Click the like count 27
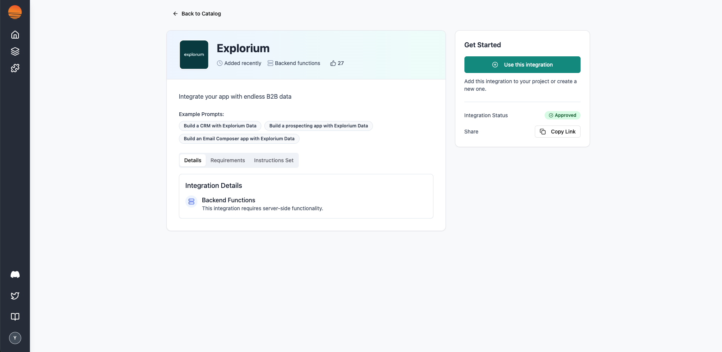 click(341, 63)
